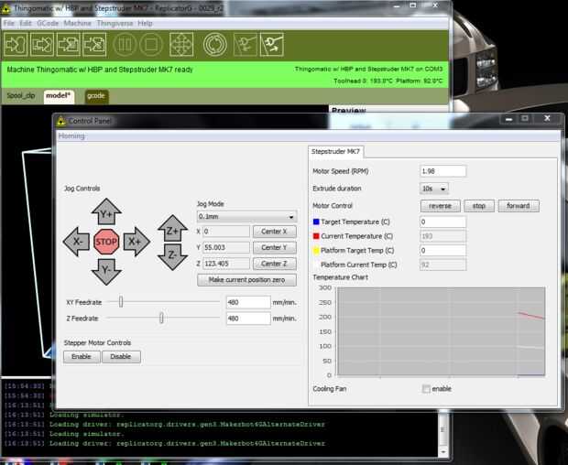
Task: Click the temperature chart area
Action: (x=441, y=331)
